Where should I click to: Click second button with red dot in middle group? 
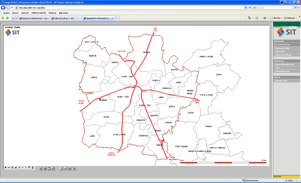pyautogui.click(x=45, y=168)
